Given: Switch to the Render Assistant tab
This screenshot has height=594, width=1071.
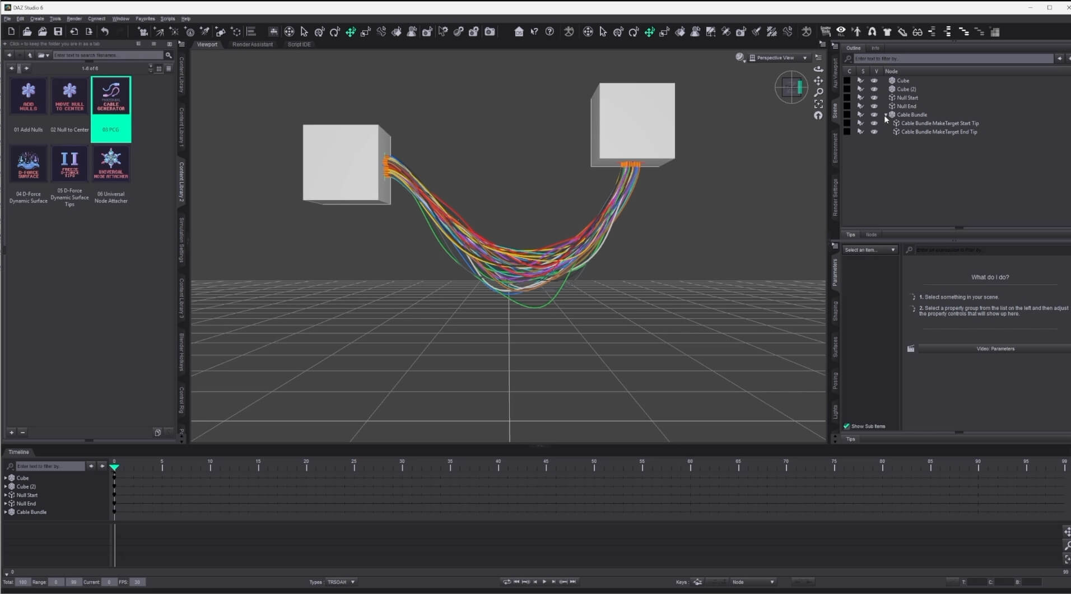Looking at the screenshot, I should click(253, 44).
